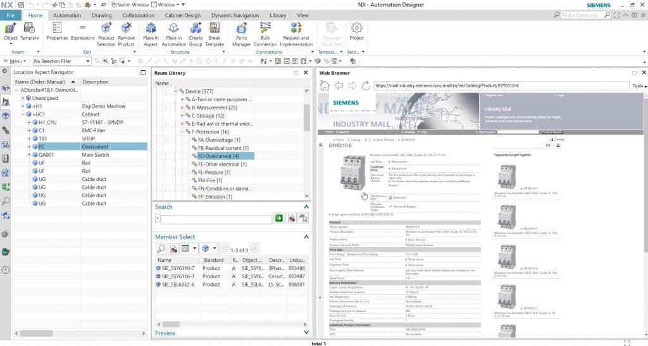Image resolution: width=648 pixels, height=346 pixels.
Task: Click Place in Automation icon
Action: 173,28
